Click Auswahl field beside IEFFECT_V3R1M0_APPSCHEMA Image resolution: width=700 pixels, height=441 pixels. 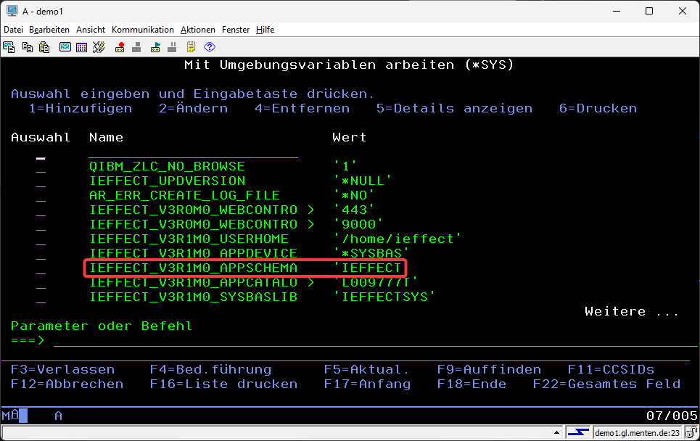[x=41, y=268]
